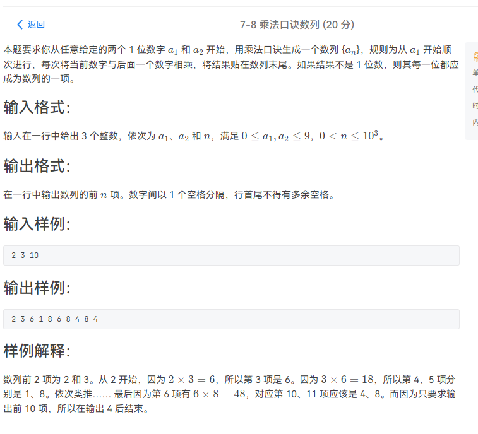Click the sample input code block 2 3 10
Screen dimensions: 478x434
pos(231,255)
